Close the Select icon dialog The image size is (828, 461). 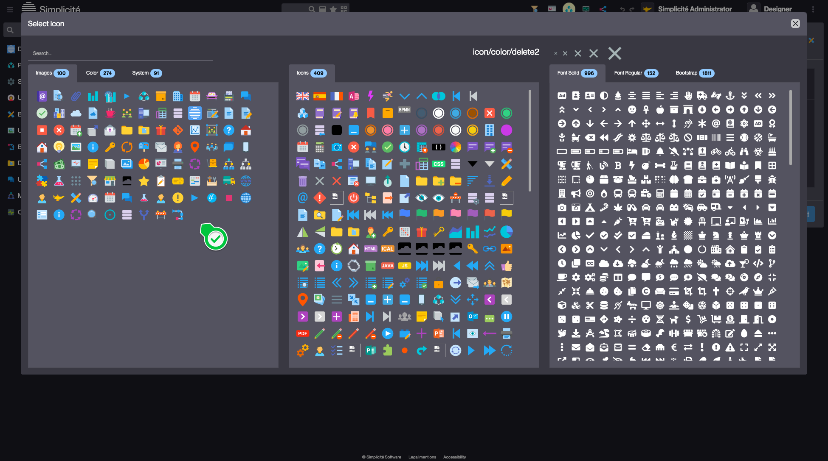click(x=795, y=24)
